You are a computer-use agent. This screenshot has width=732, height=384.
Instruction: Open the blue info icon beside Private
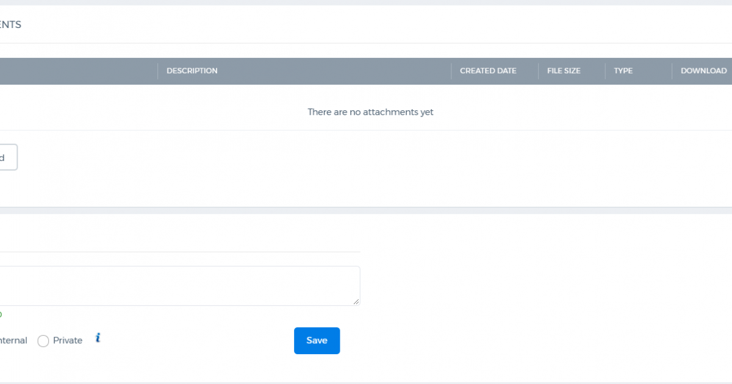pyautogui.click(x=98, y=338)
